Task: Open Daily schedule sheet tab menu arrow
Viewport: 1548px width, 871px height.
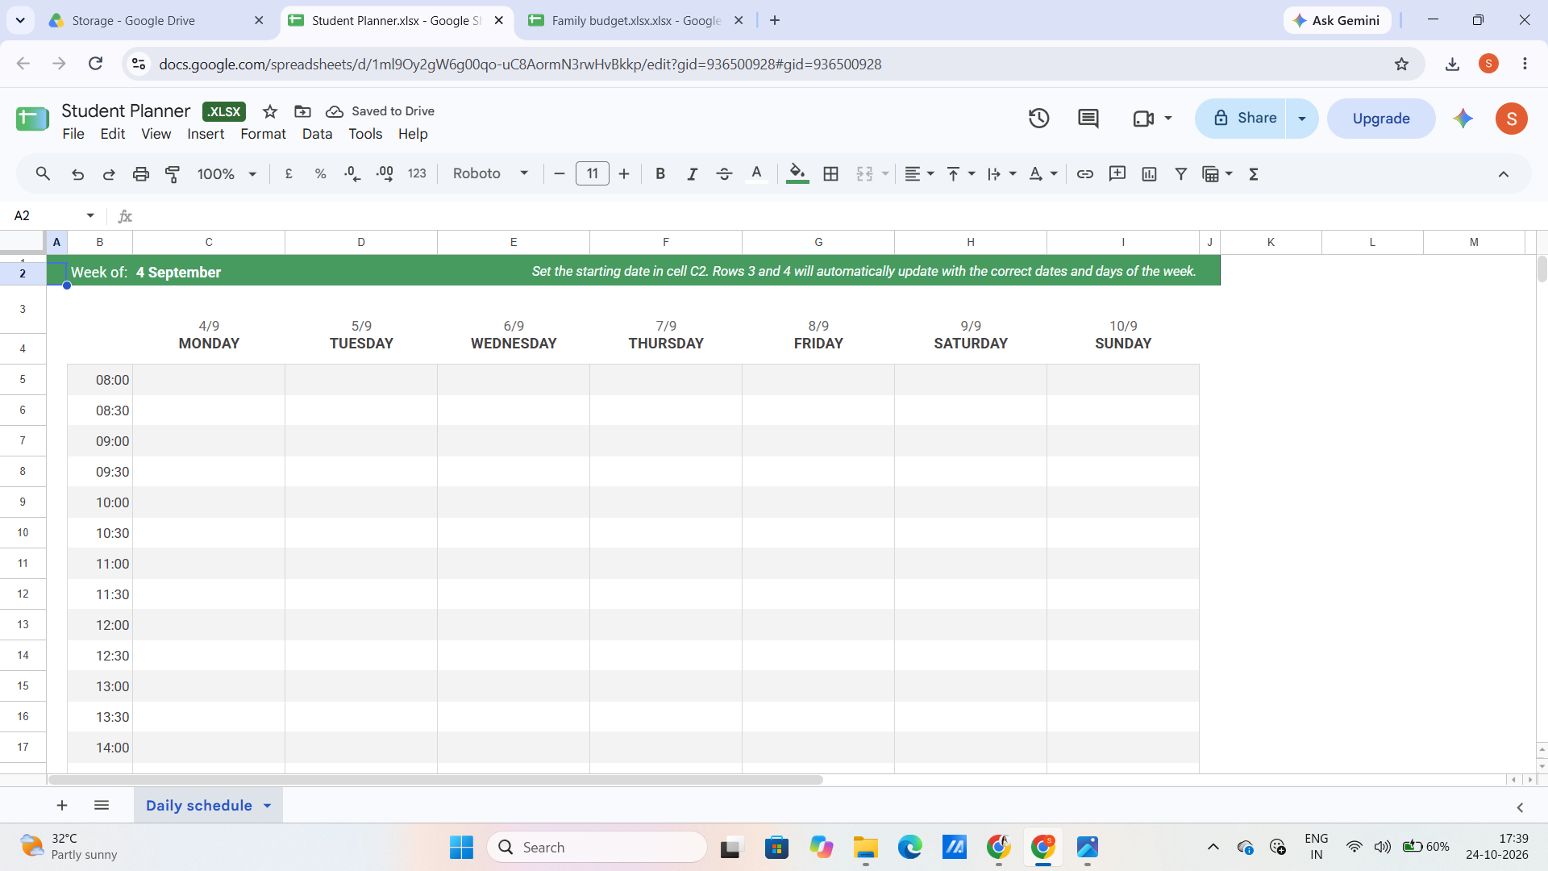Action: (267, 806)
